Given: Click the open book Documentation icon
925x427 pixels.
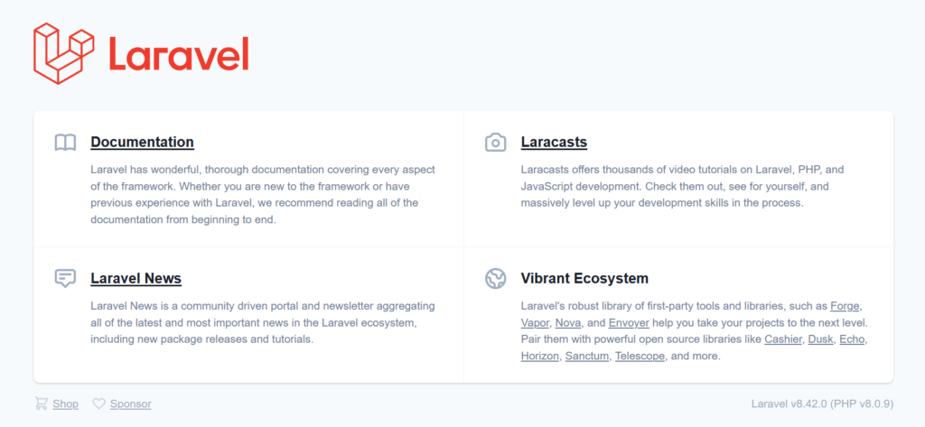Looking at the screenshot, I should tap(65, 142).
